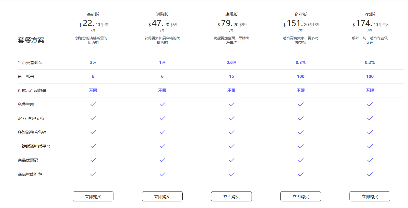Click 立即购买 button under 旗舰版
The width and height of the screenshot is (408, 208).
point(231,196)
